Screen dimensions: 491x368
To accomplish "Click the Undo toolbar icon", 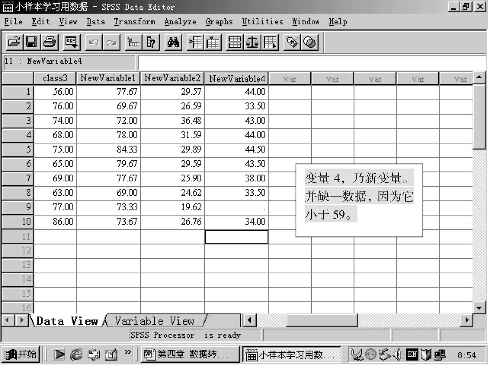I will [94, 42].
